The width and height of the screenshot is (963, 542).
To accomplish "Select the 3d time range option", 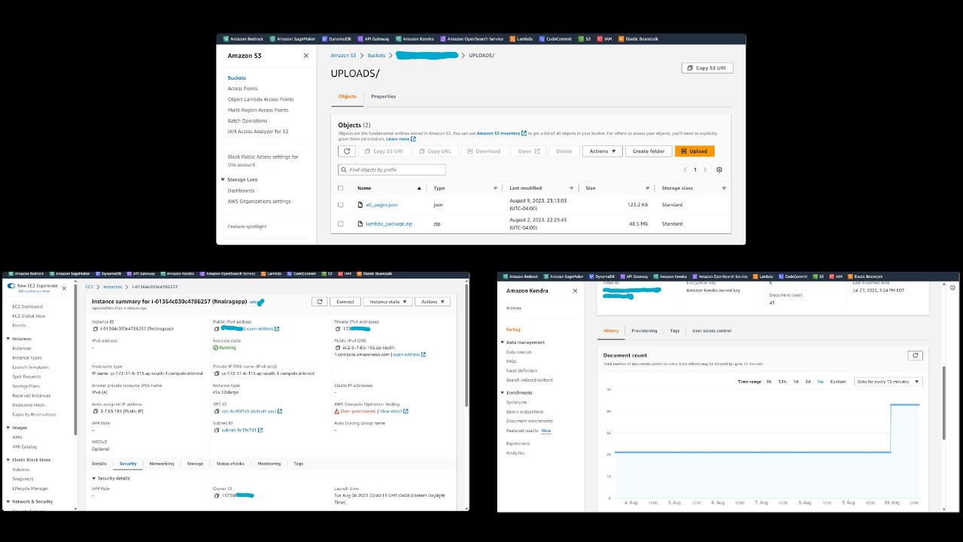I will pos(808,382).
